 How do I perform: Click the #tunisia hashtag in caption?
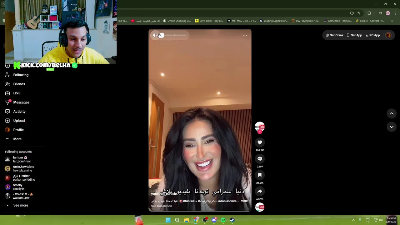(190, 201)
